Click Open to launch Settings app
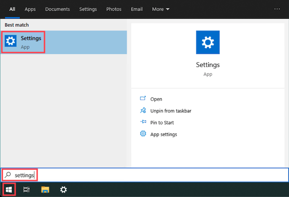The width and height of the screenshot is (289, 197). point(156,99)
